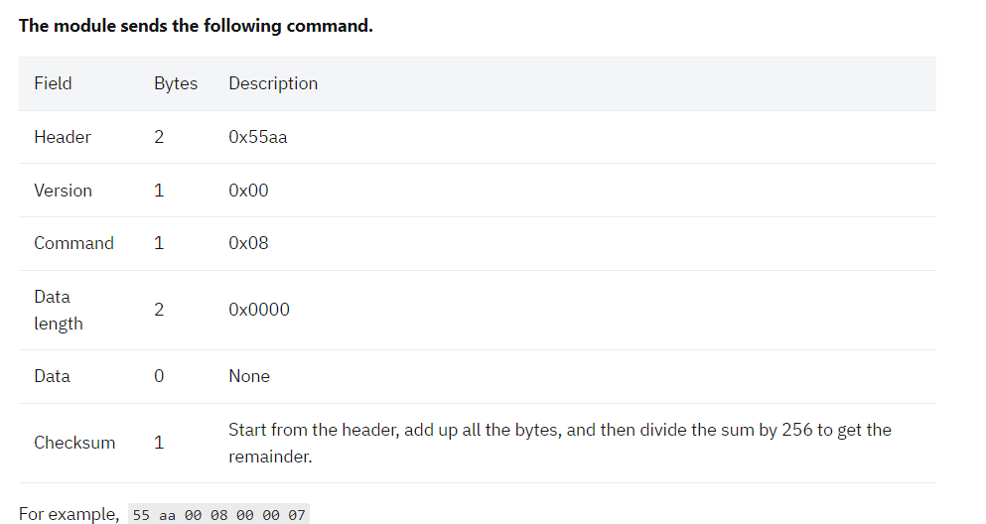986x524 pixels.
Task: Click the Command value 0x08
Action: pos(248,243)
